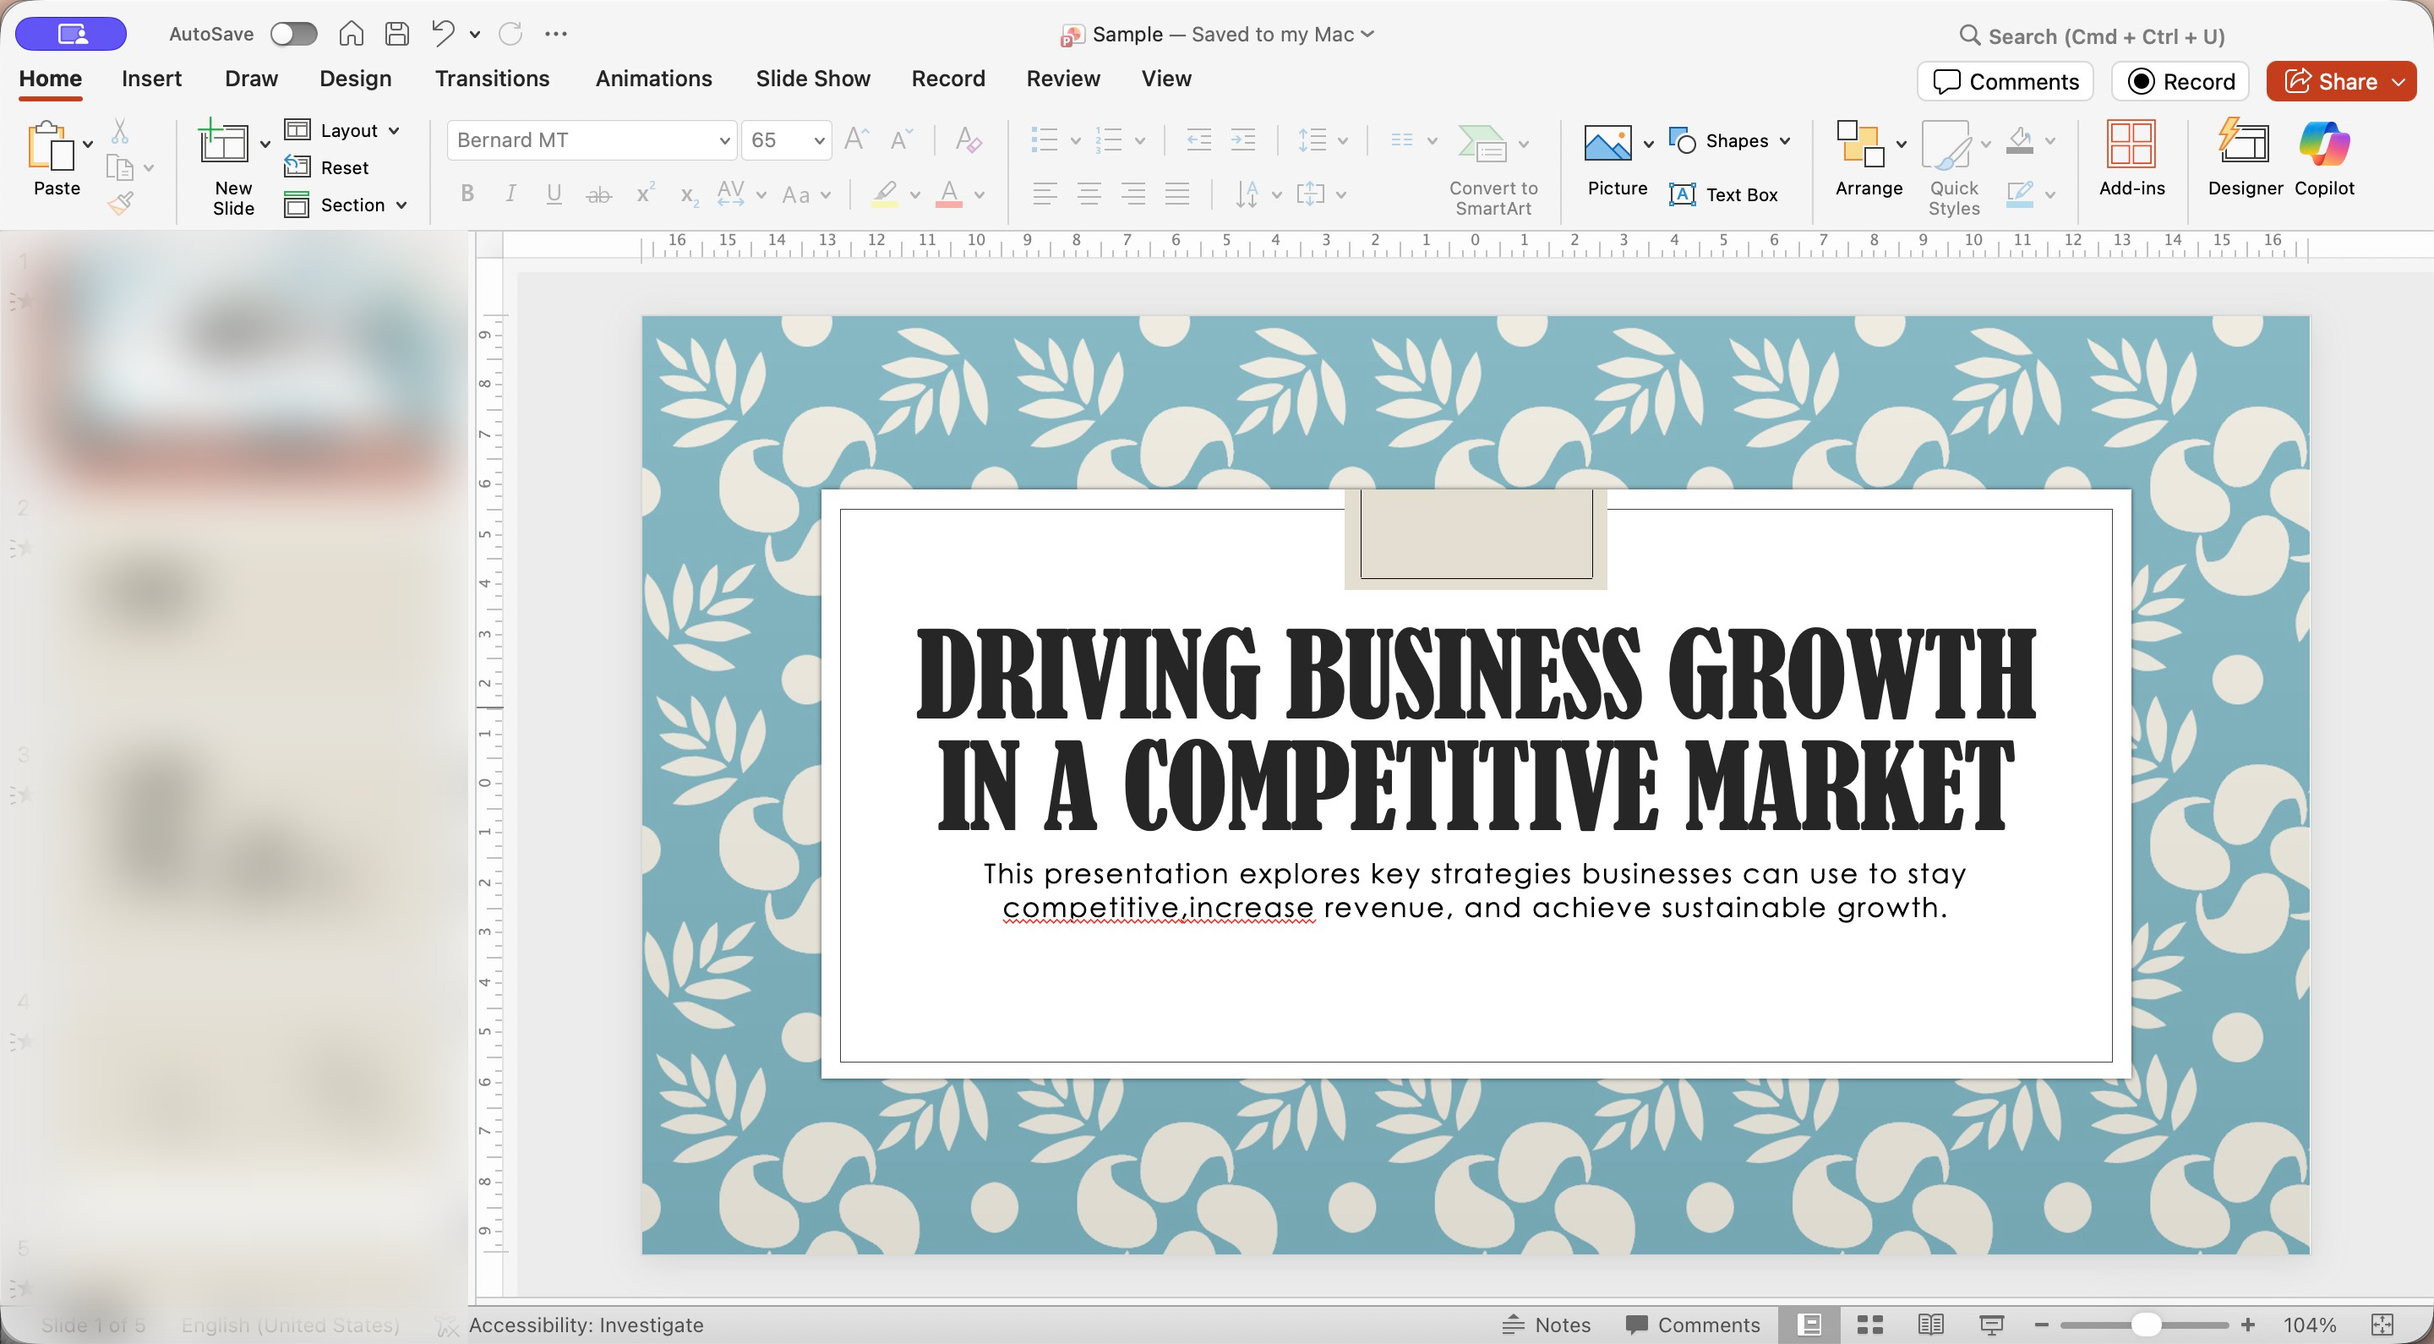This screenshot has height=1344, width=2434.
Task: Toggle the Notes pane
Action: click(1547, 1325)
